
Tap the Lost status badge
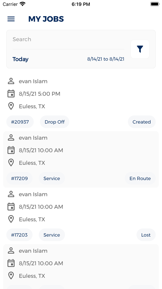tap(146, 235)
